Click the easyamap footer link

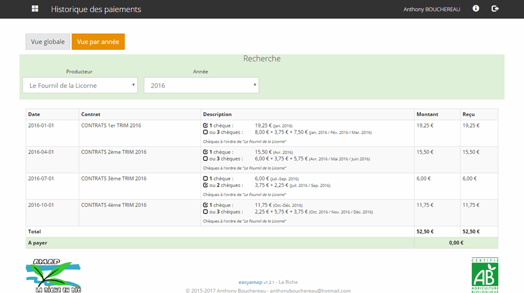pos(250,282)
